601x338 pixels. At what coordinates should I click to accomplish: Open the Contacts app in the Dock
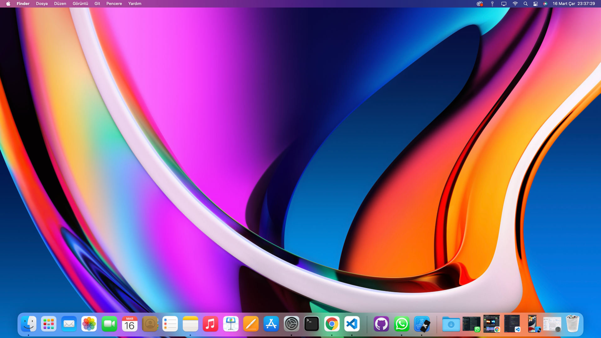click(x=150, y=324)
